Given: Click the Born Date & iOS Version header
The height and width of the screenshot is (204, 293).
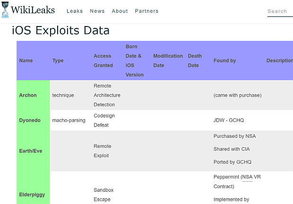Looking at the screenshot, I should pos(135,61).
